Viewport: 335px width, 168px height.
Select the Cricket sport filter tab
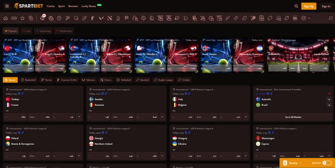pos(184,80)
